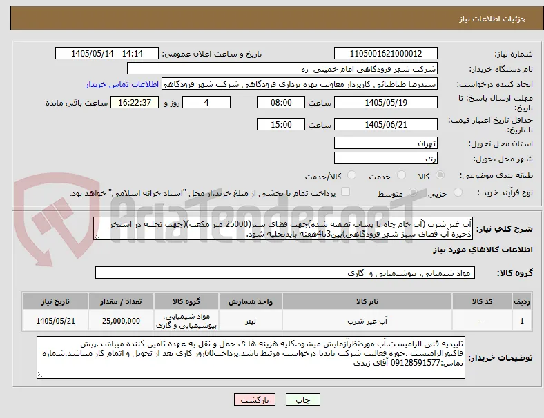
Task: Click the goods group cell in table row
Action: [186, 321]
